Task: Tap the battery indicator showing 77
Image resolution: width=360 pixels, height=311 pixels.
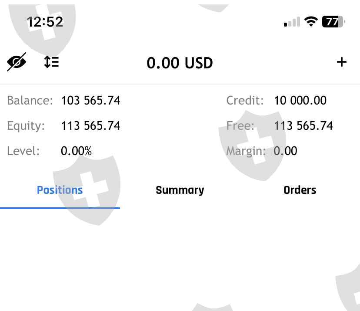Action: [333, 22]
